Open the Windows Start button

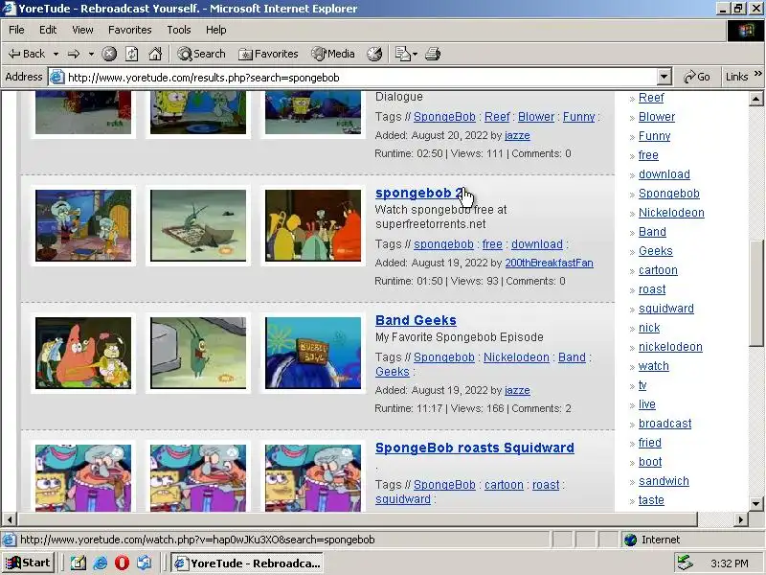(28, 563)
